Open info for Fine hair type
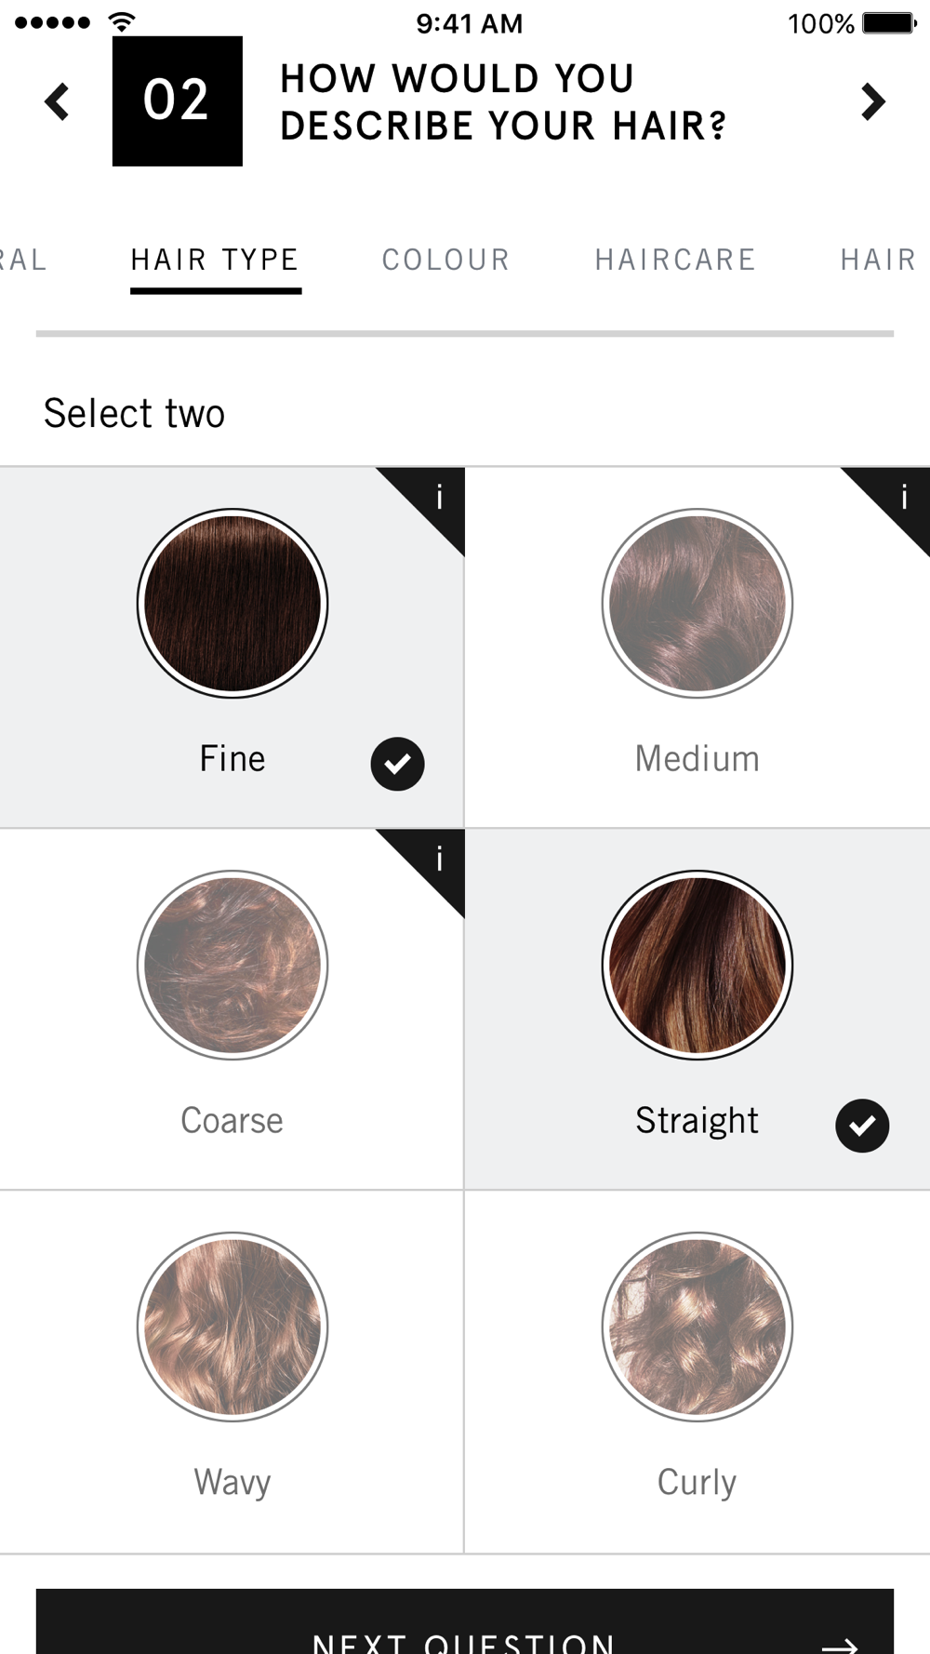Viewport: 930px width, 1654px height. (437, 498)
